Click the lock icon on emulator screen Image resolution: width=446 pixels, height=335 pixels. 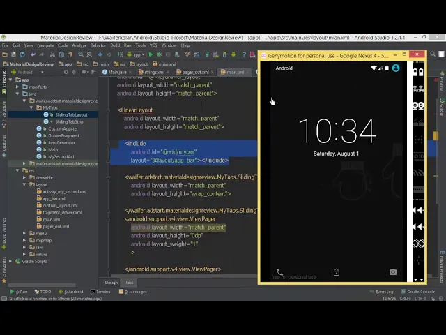click(336, 272)
